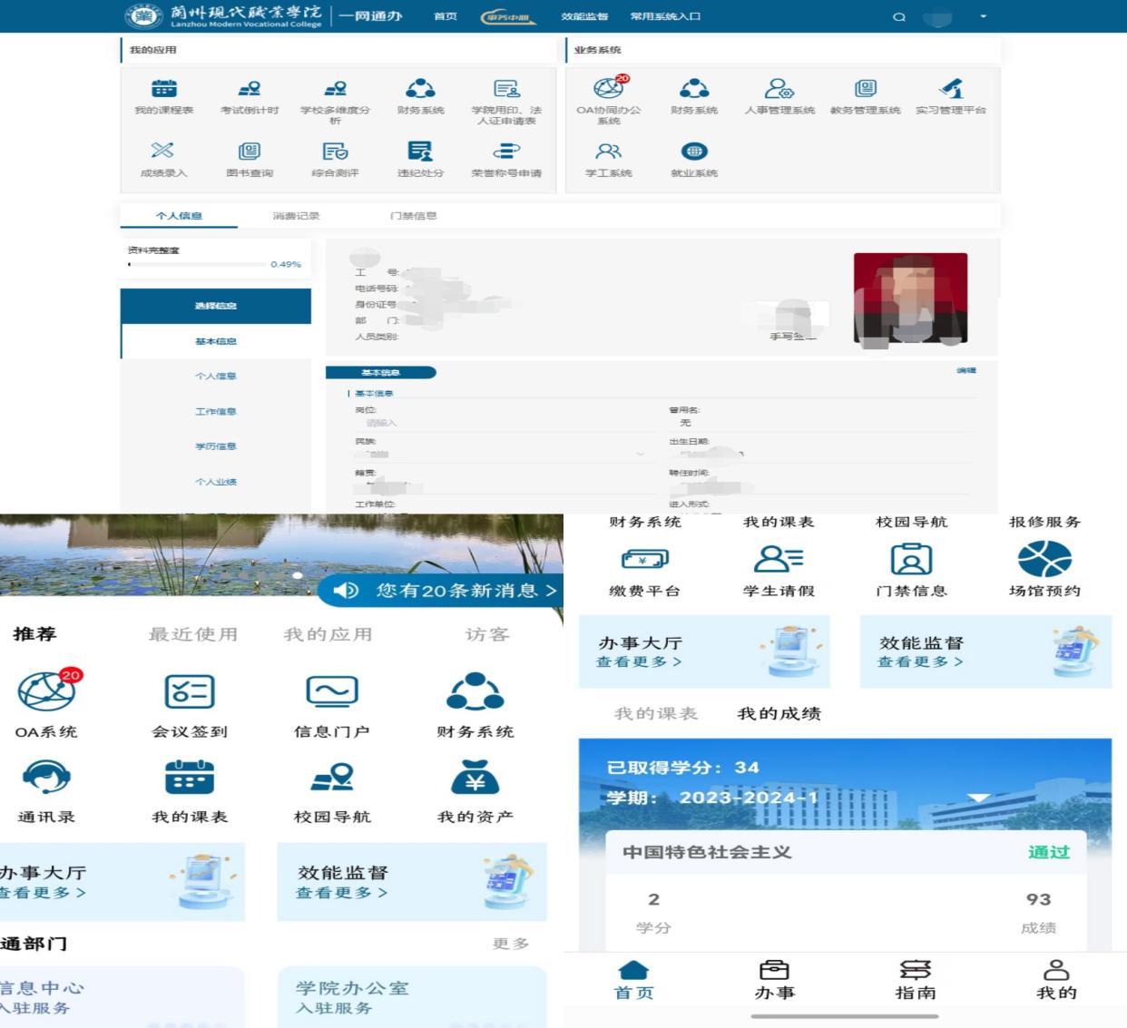The width and height of the screenshot is (1127, 1028).
Task: Open the OA协同办公系统 icon with badge
Action: [608, 89]
